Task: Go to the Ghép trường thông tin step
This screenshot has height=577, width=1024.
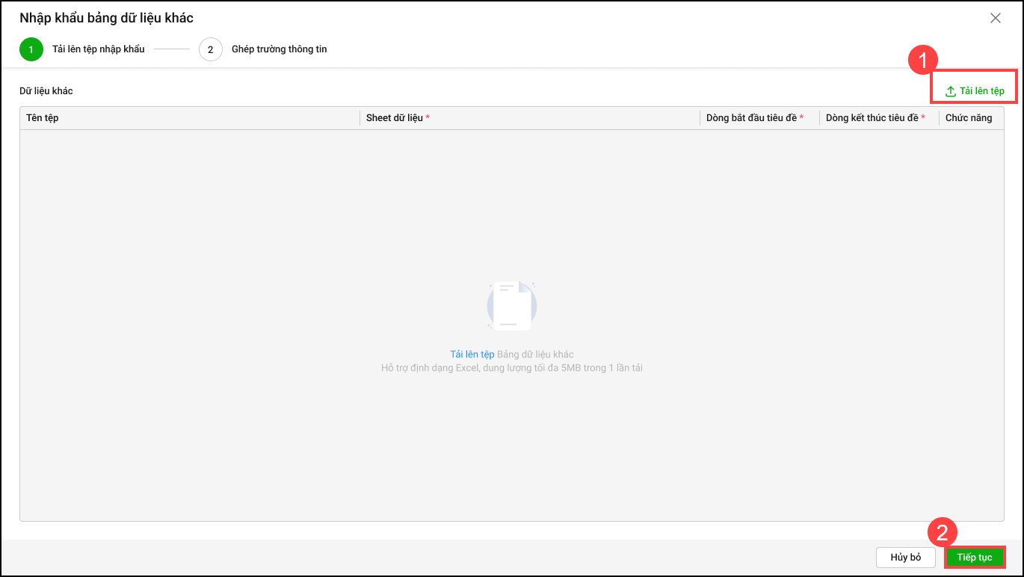Action: point(279,49)
